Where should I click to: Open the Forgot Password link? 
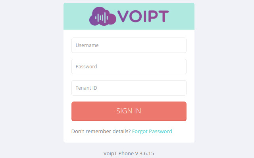click(152, 131)
